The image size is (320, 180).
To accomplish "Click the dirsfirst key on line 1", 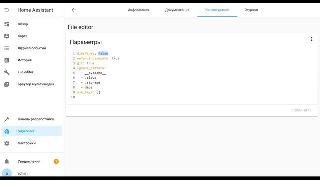I will [86, 53].
